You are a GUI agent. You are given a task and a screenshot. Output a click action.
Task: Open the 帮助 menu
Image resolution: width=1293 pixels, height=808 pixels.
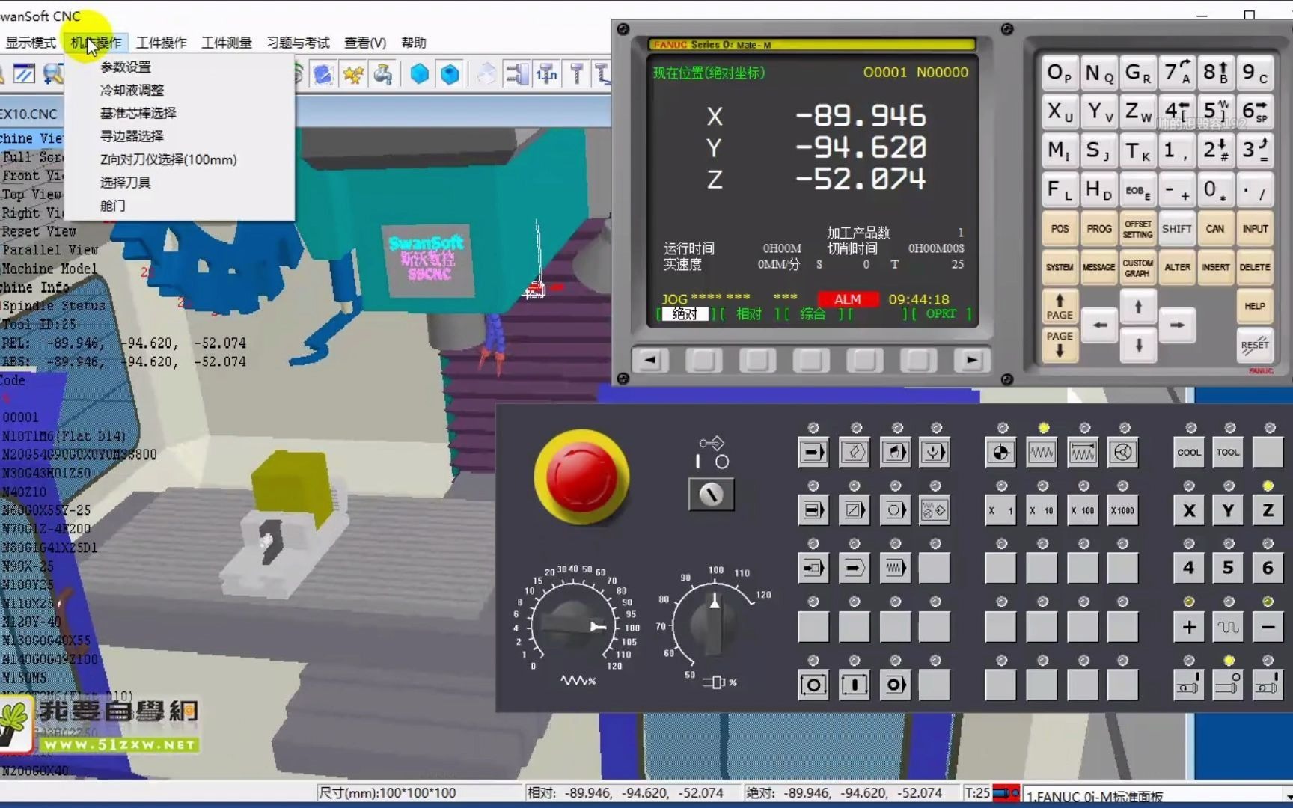413,43
